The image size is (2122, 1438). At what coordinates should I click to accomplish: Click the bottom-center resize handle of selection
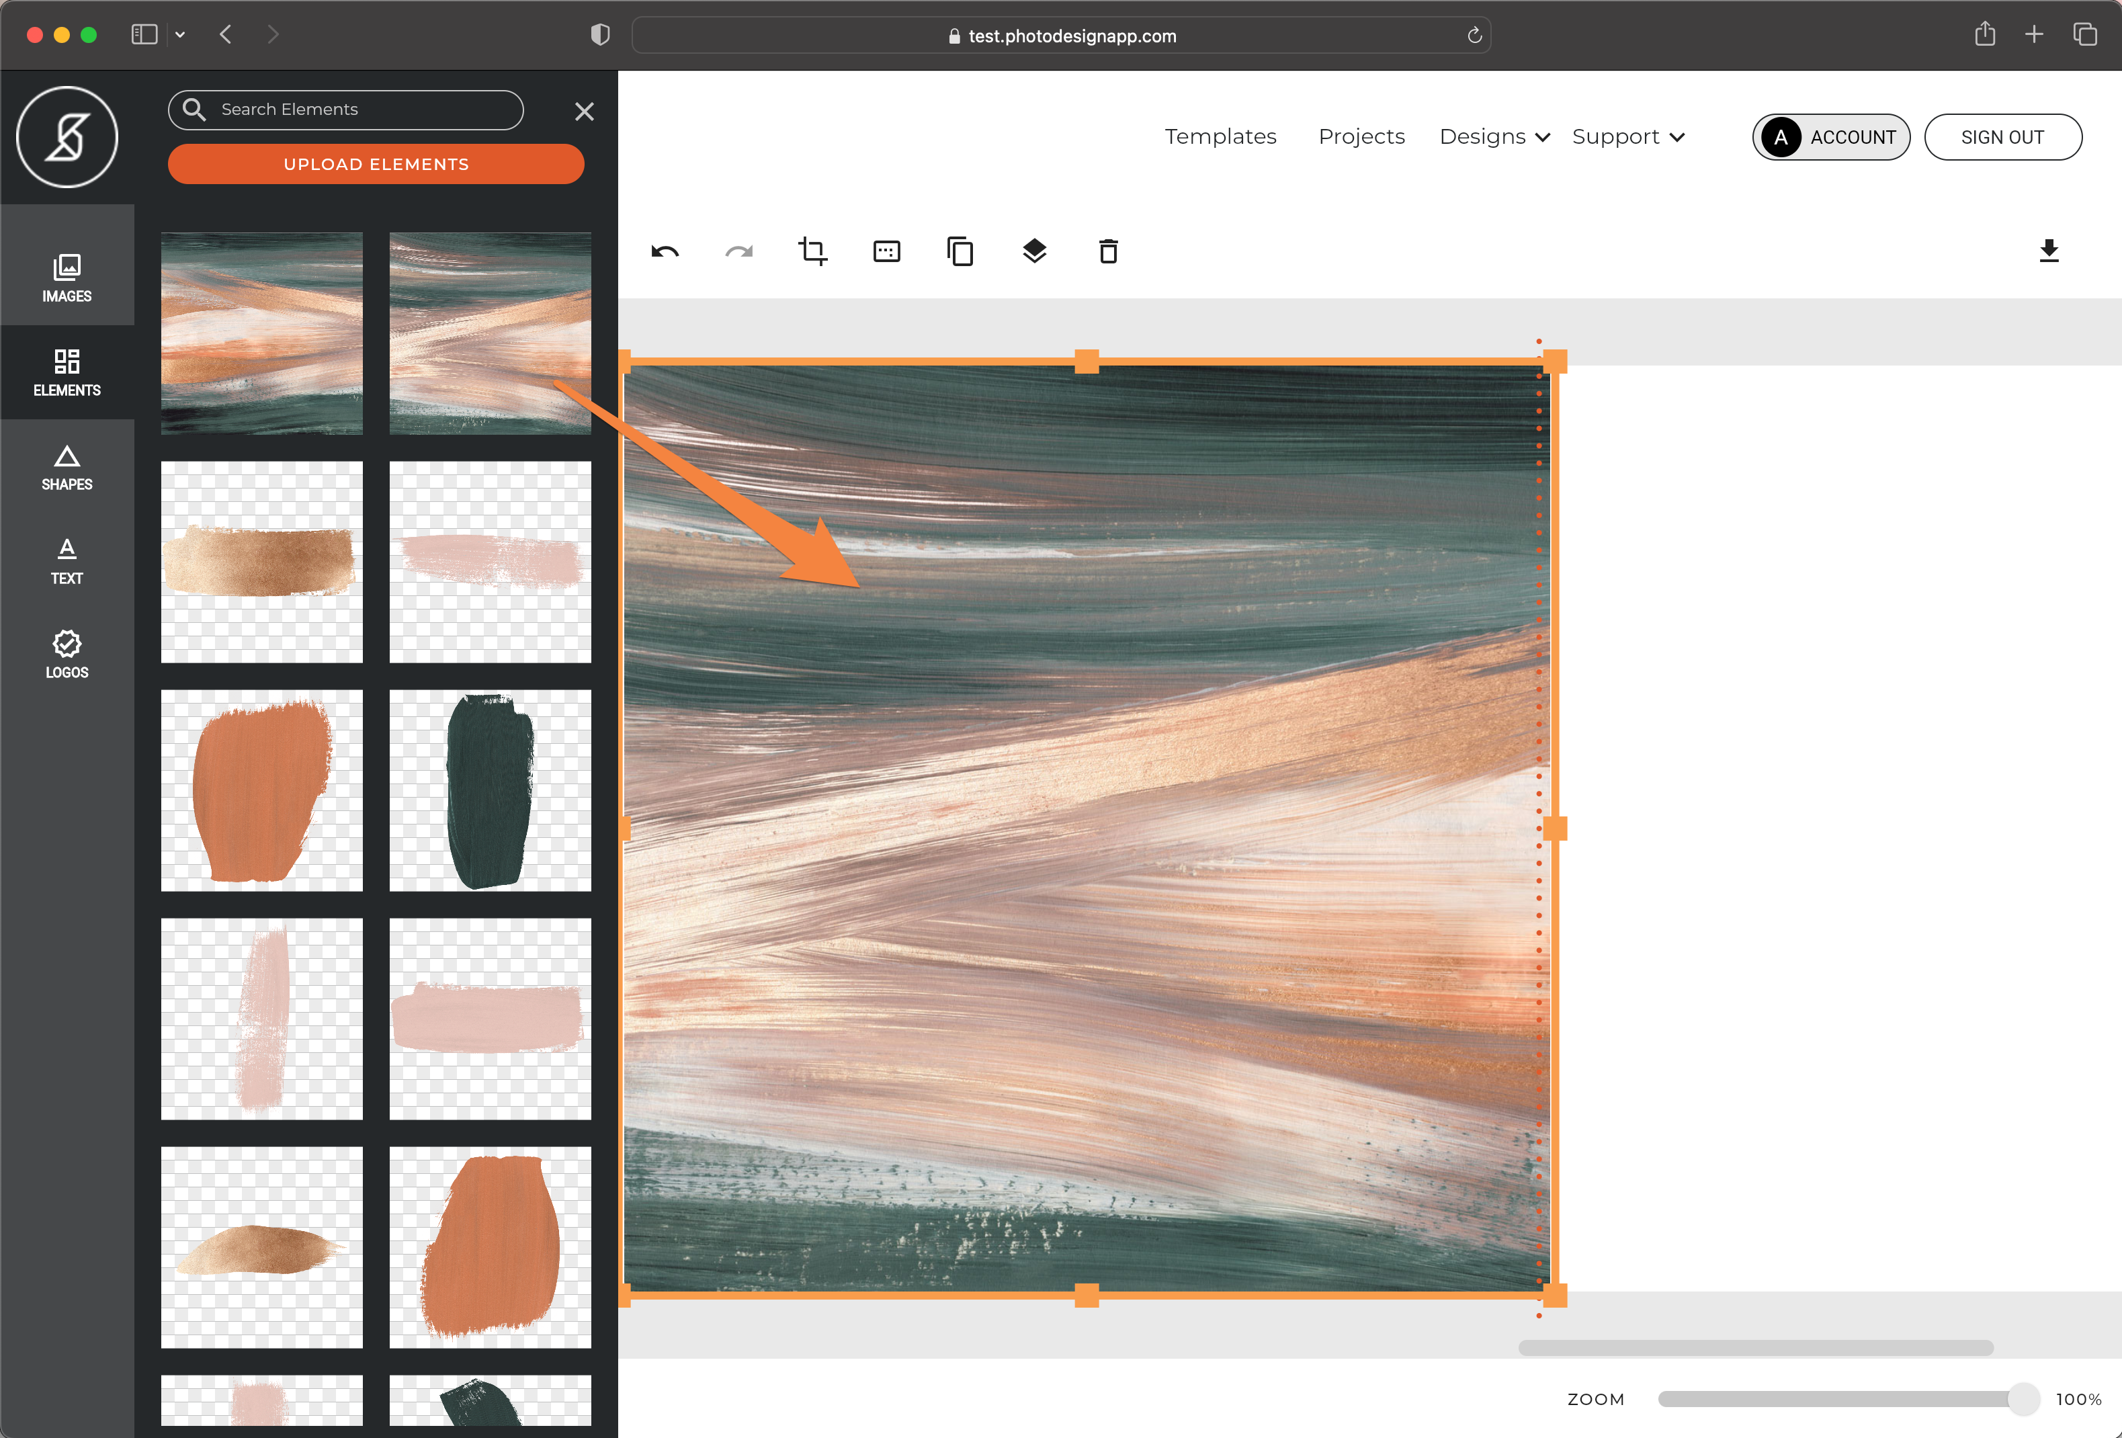1087,1296
